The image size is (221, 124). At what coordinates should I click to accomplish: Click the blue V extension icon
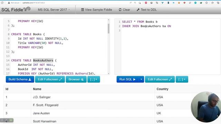[162, 3]
